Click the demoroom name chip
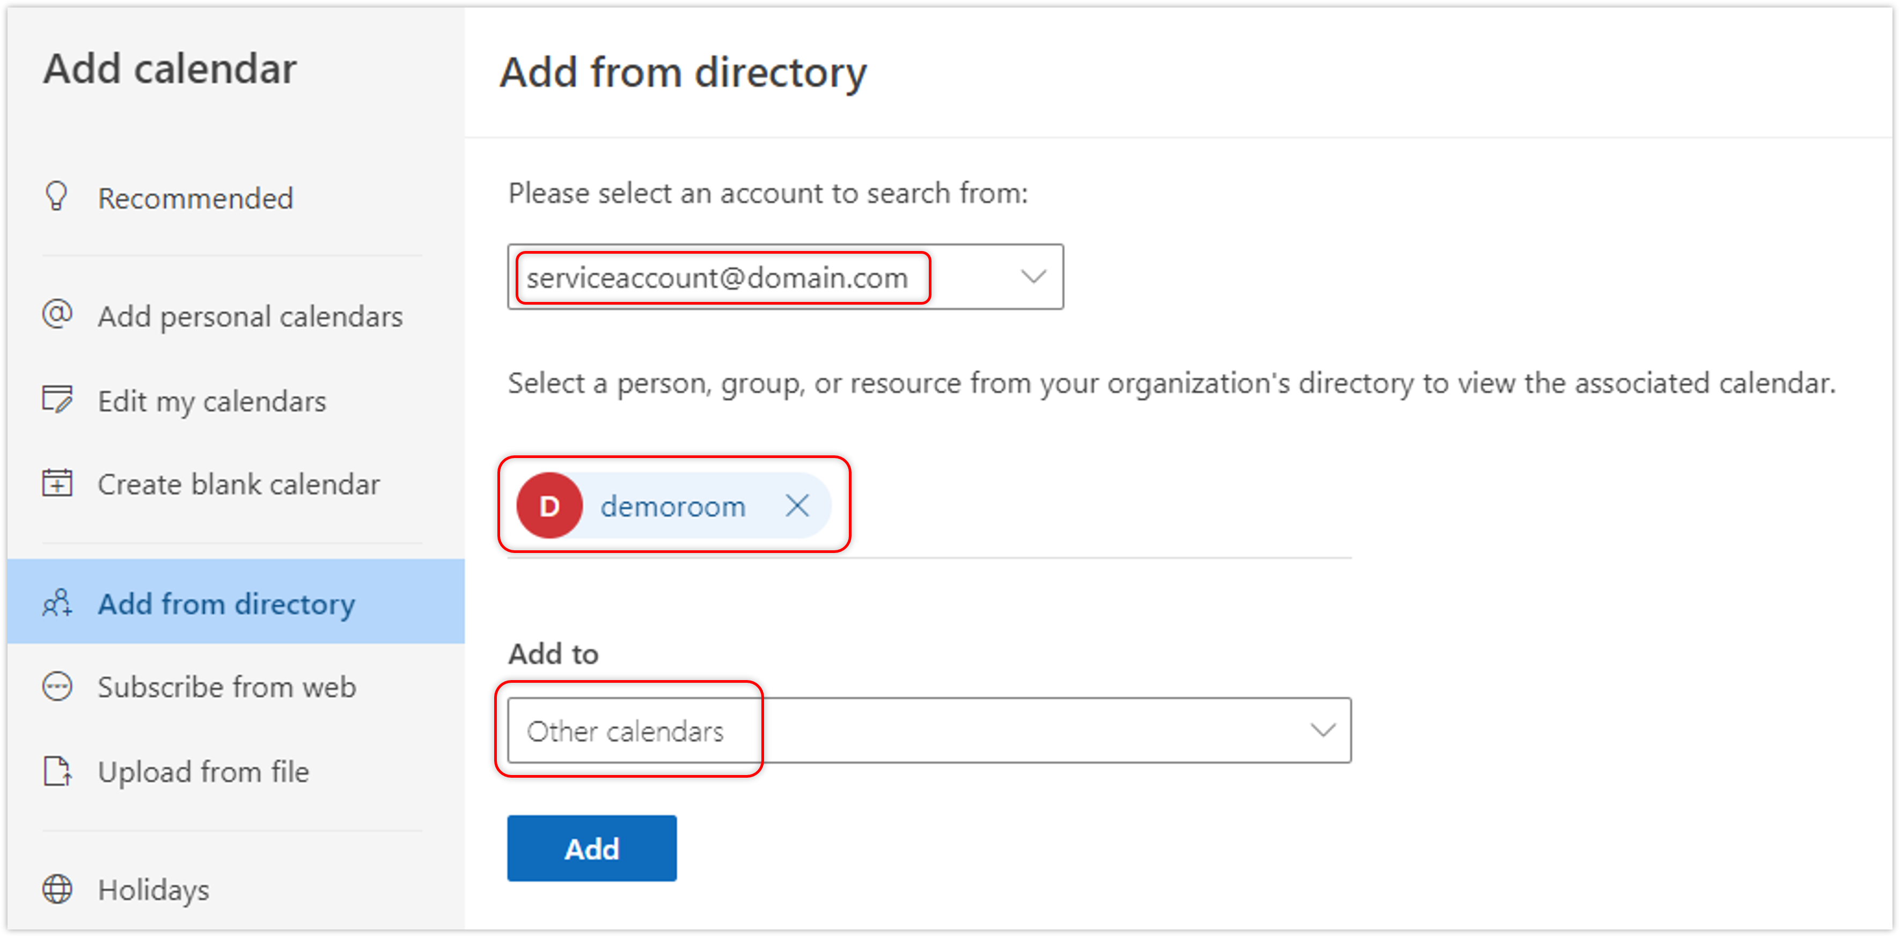This screenshot has height=937, width=1900. [673, 506]
